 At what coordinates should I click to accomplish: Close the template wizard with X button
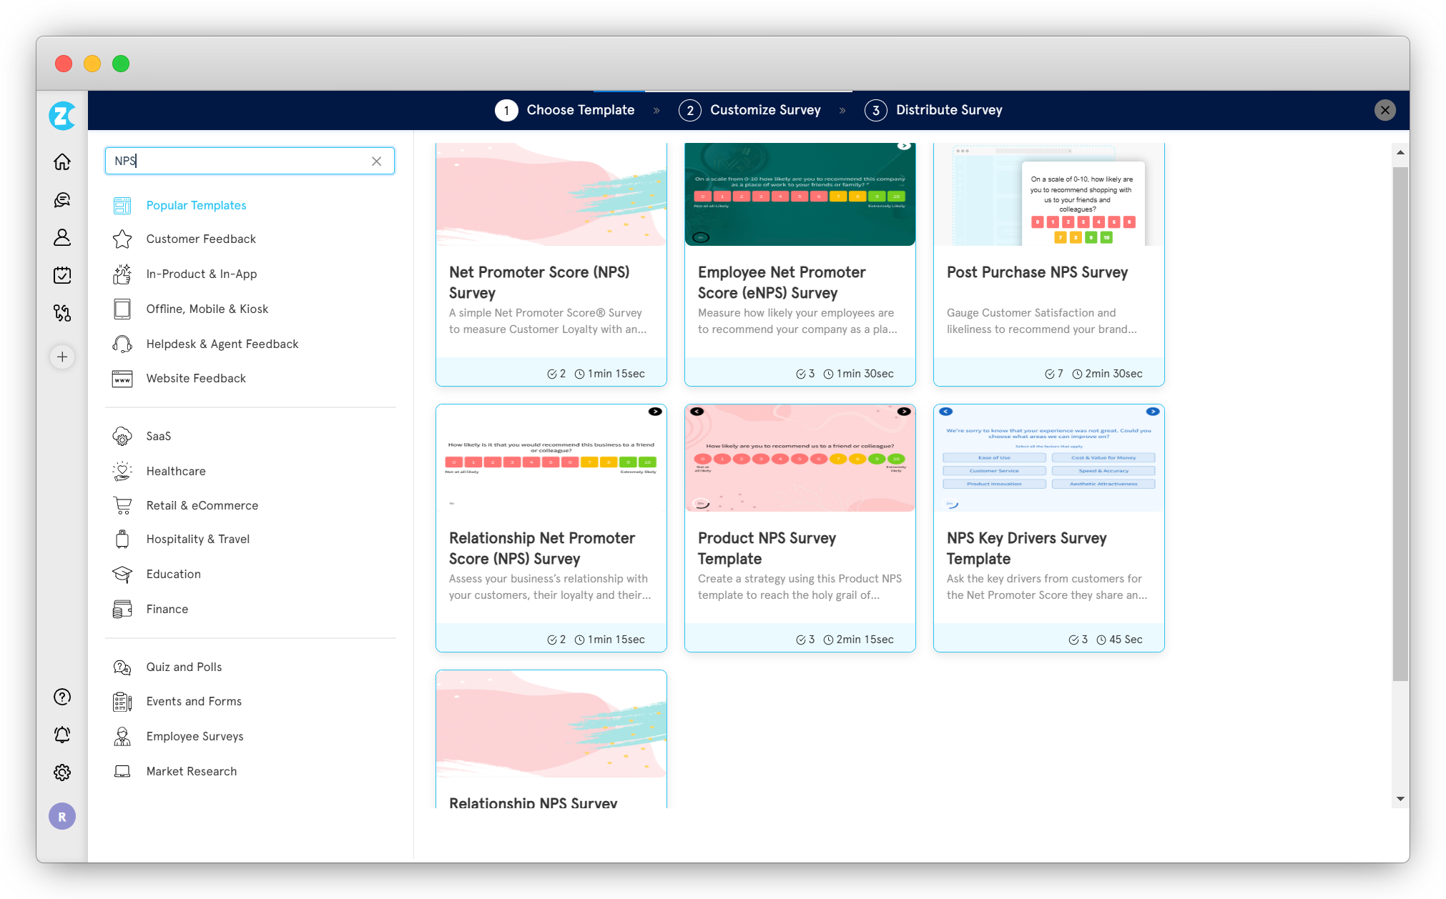coord(1384,110)
